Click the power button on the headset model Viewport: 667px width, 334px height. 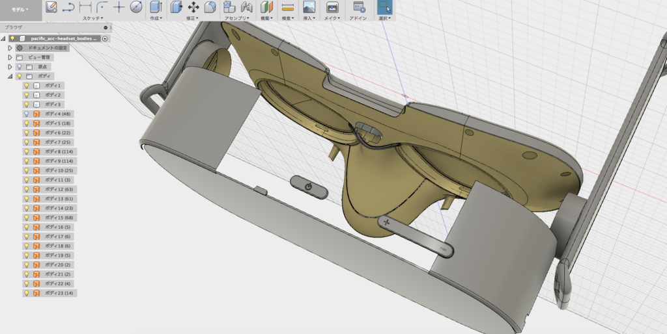[x=309, y=186]
